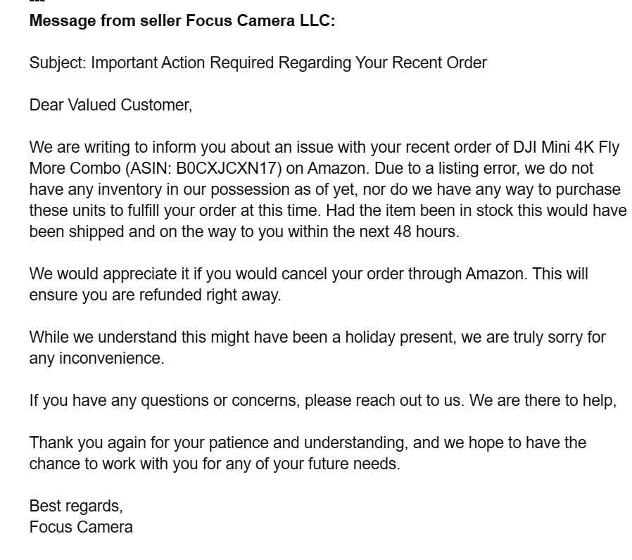The width and height of the screenshot is (632, 560).
Task: Click the 'DJI Mini 4K Fly' product name
Action: click(x=566, y=147)
